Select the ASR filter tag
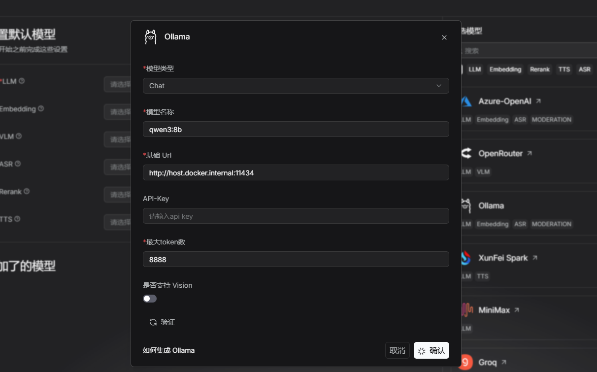Screen dimensions: 597x372 pyautogui.click(x=585, y=69)
